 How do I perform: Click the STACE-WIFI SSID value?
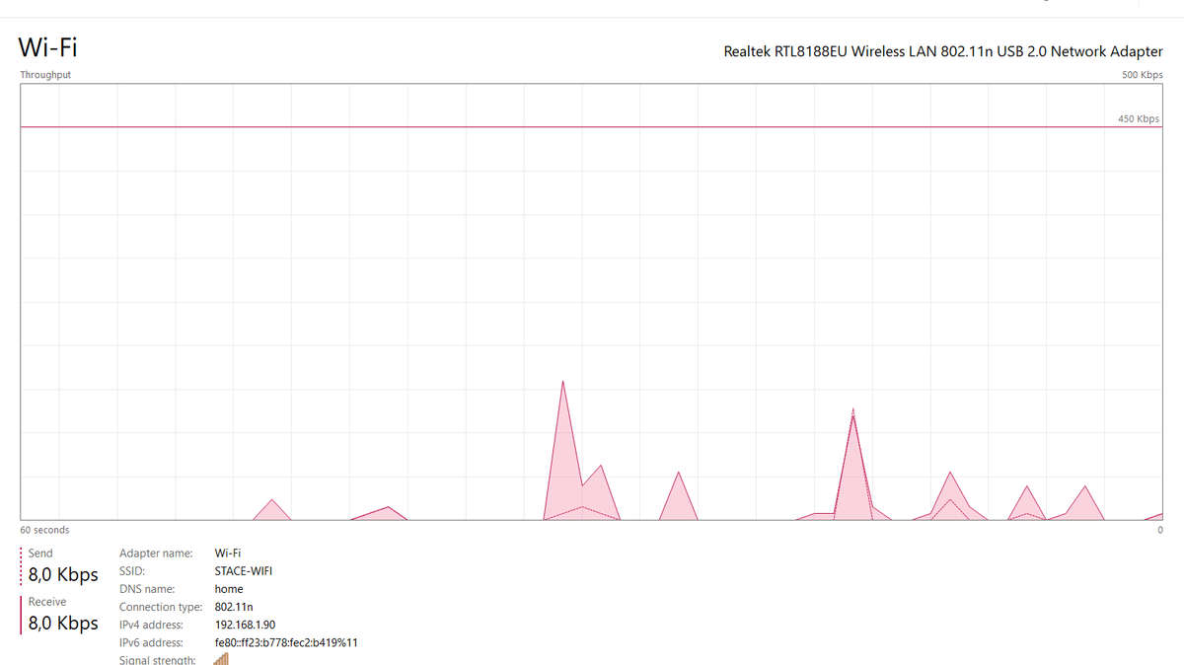click(243, 571)
